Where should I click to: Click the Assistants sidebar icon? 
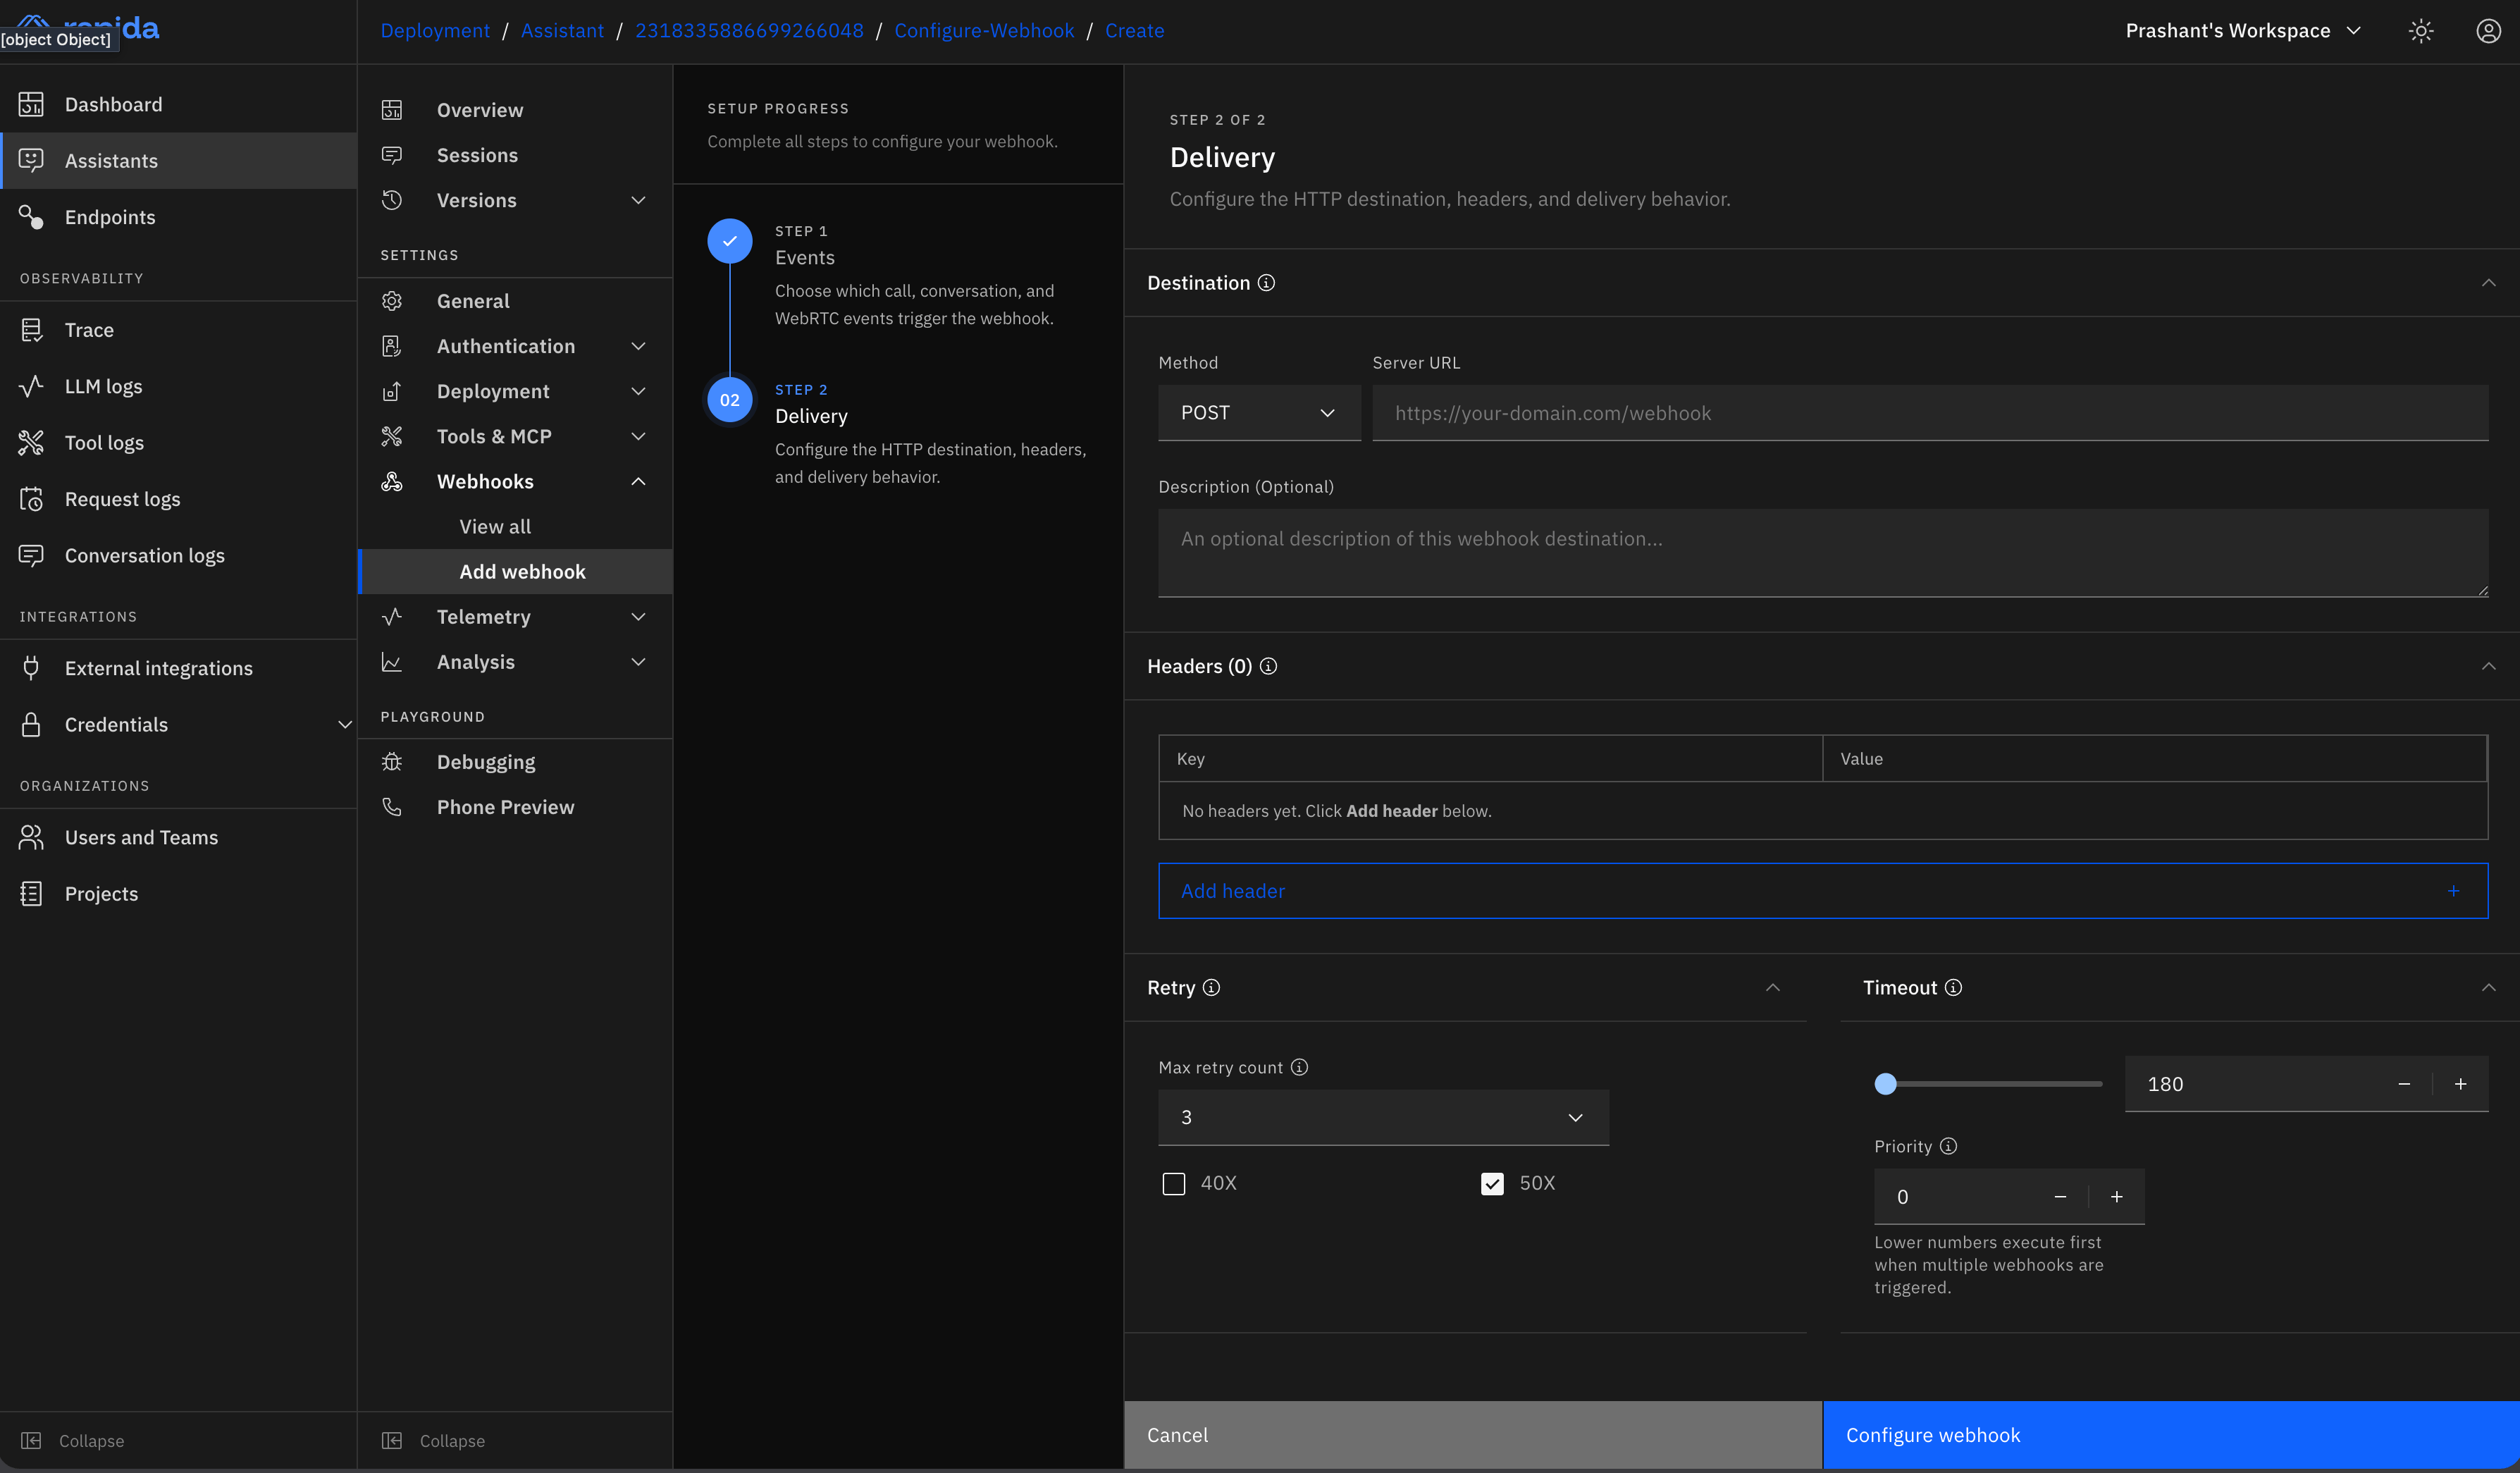click(x=31, y=160)
